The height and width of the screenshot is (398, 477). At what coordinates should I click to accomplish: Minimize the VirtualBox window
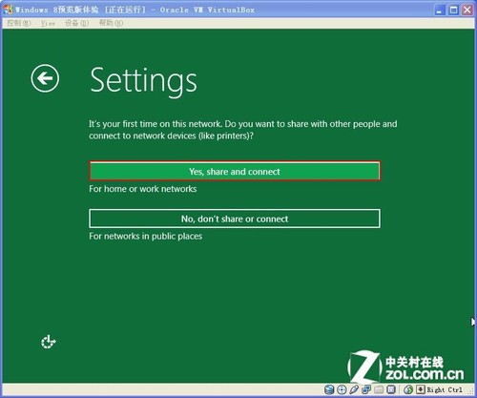[x=440, y=10]
